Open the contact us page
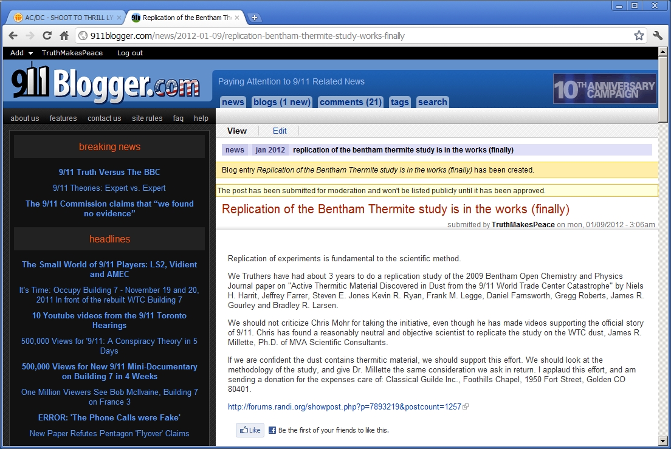The width and height of the screenshot is (671, 449). point(105,118)
